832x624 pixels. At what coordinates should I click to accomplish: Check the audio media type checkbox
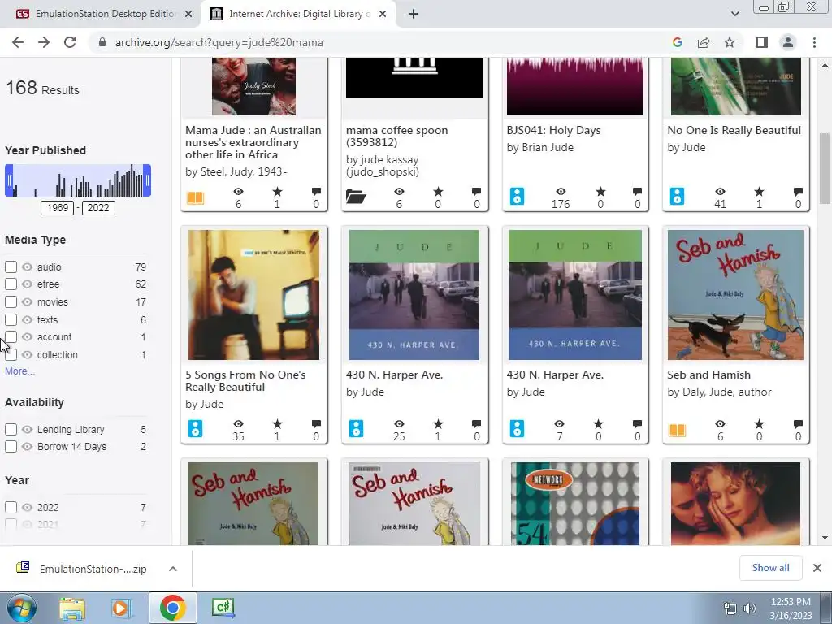pos(11,266)
